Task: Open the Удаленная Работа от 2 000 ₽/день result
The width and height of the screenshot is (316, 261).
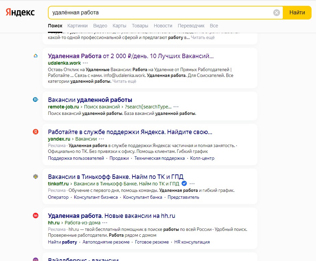Action: coord(130,56)
